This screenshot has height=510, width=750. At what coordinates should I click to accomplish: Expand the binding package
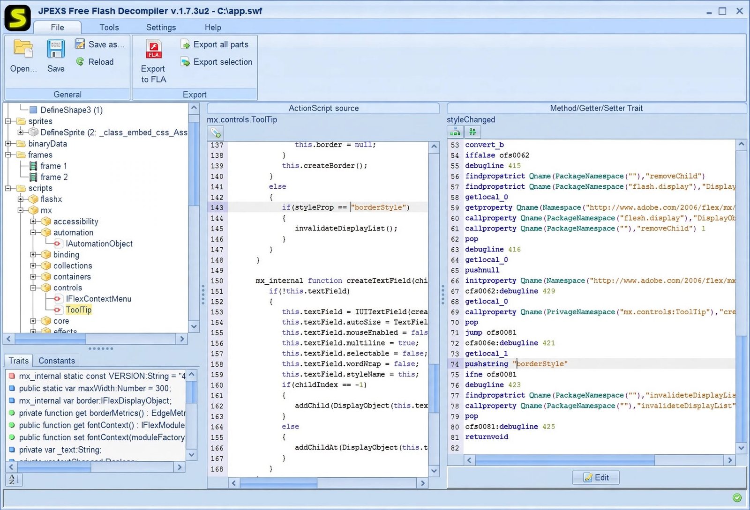click(33, 255)
